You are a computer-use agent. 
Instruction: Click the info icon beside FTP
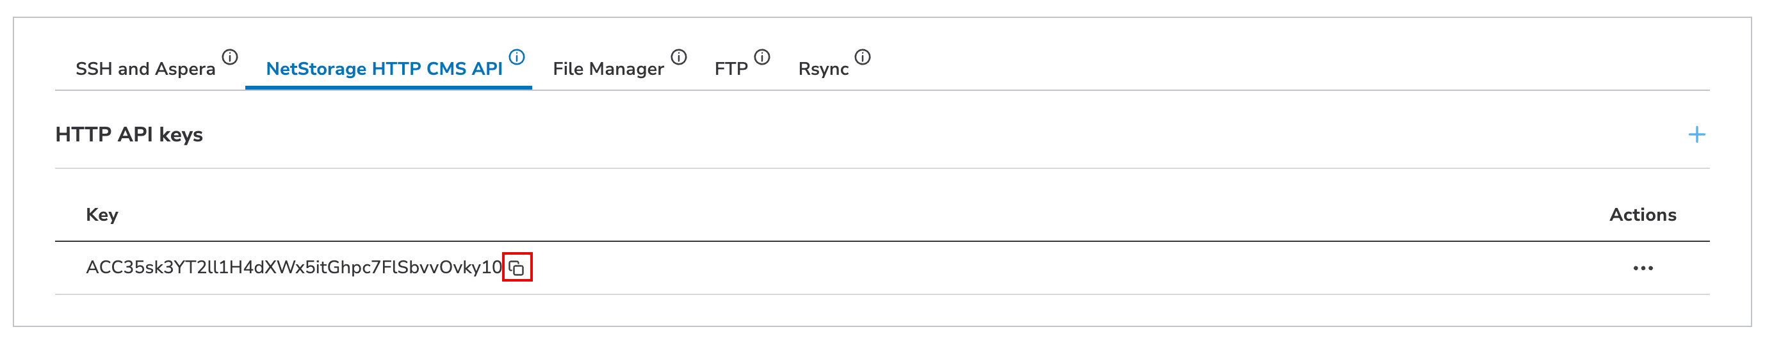(x=762, y=58)
